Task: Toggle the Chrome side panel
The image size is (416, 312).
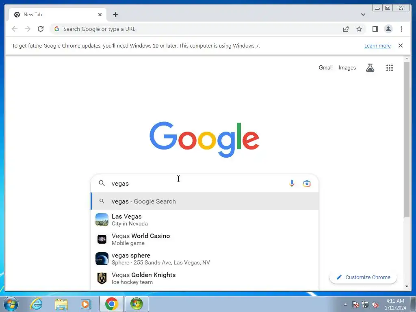Action: coord(375,29)
